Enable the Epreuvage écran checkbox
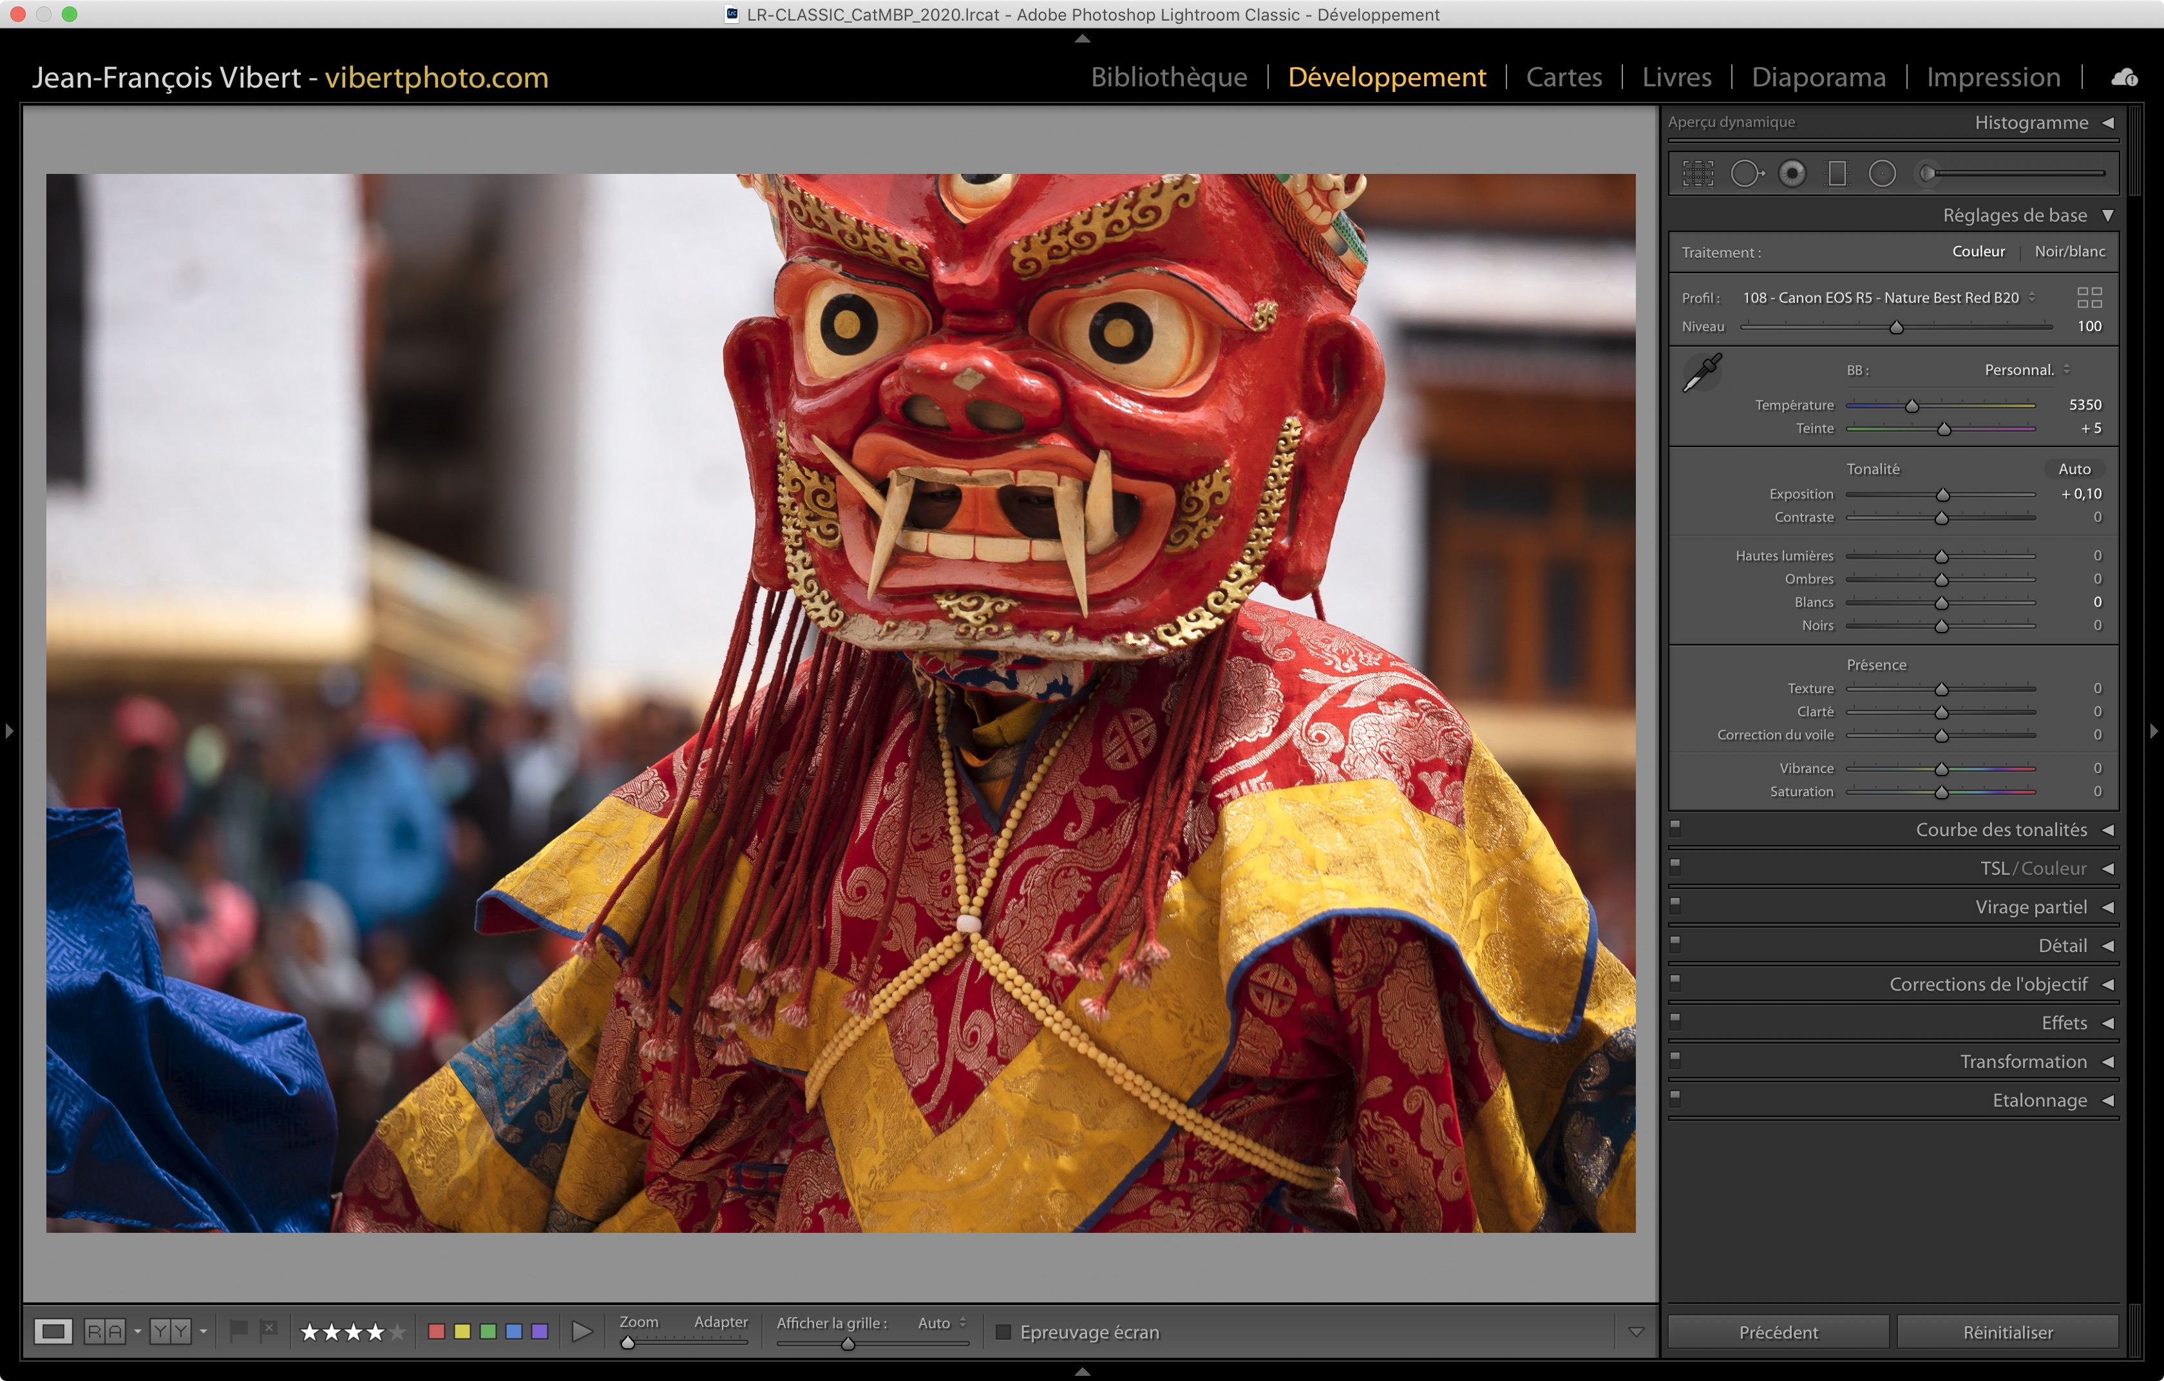This screenshot has width=2164, height=1381. [1004, 1331]
